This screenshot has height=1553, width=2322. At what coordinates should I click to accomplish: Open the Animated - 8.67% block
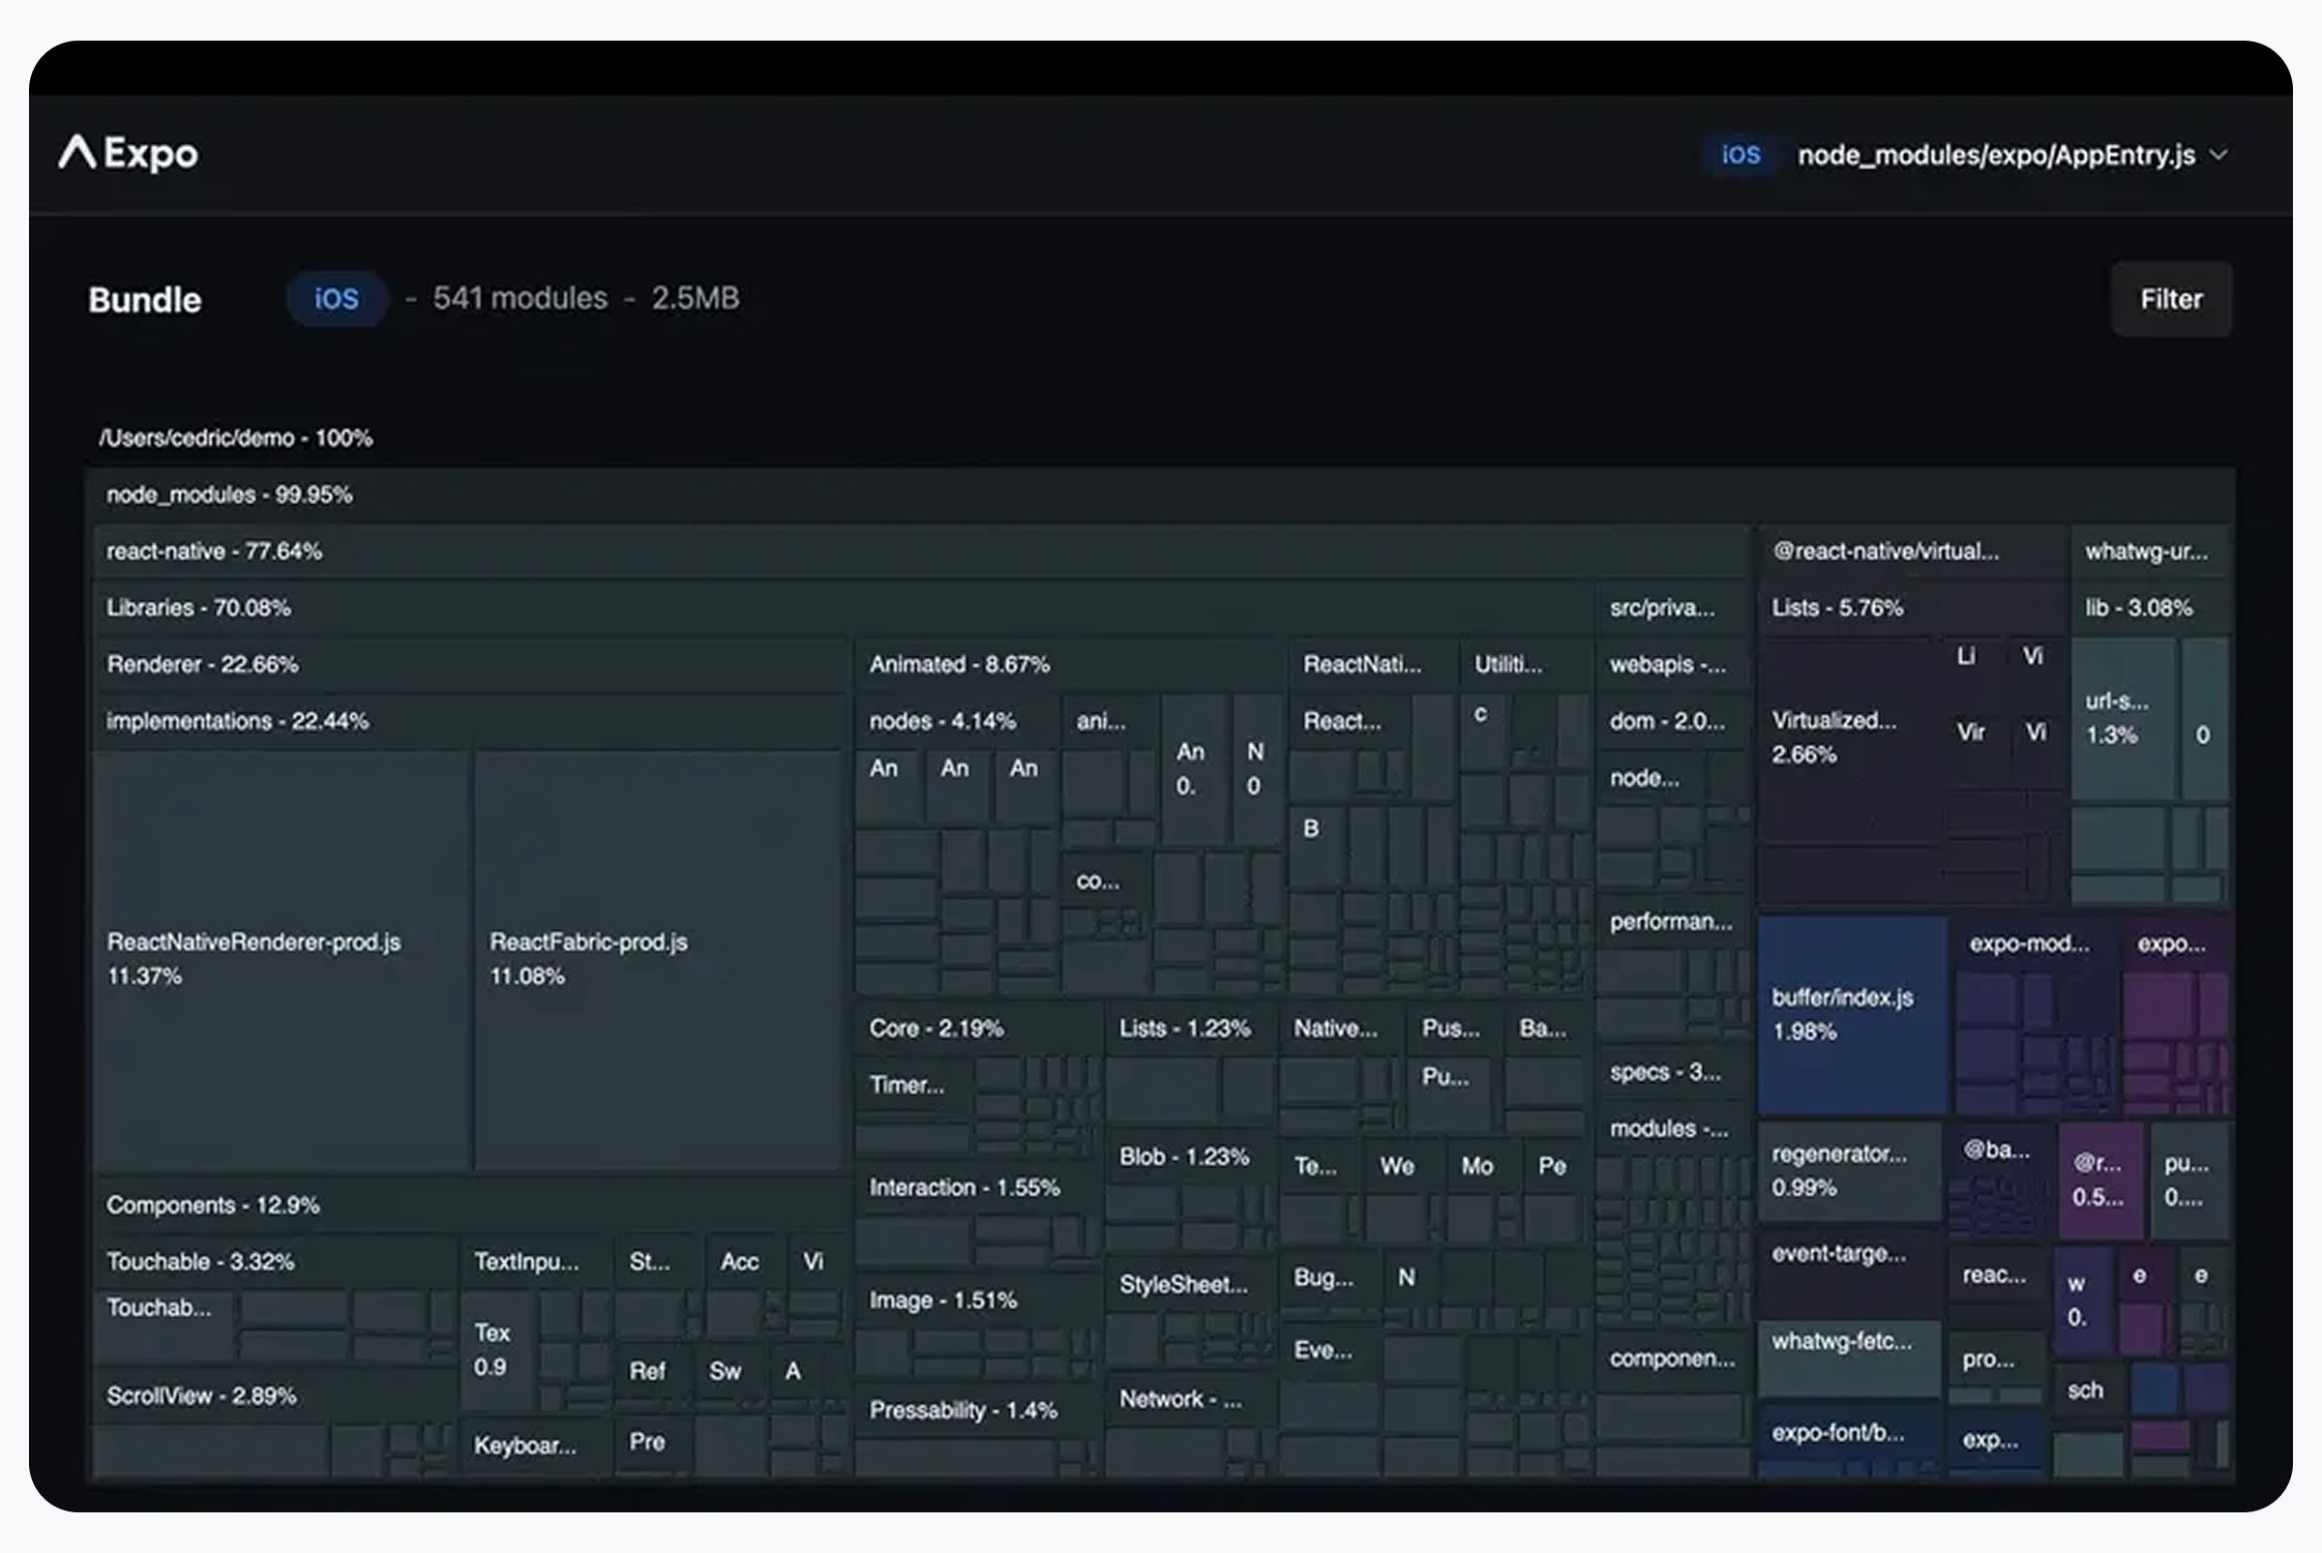[1069, 664]
